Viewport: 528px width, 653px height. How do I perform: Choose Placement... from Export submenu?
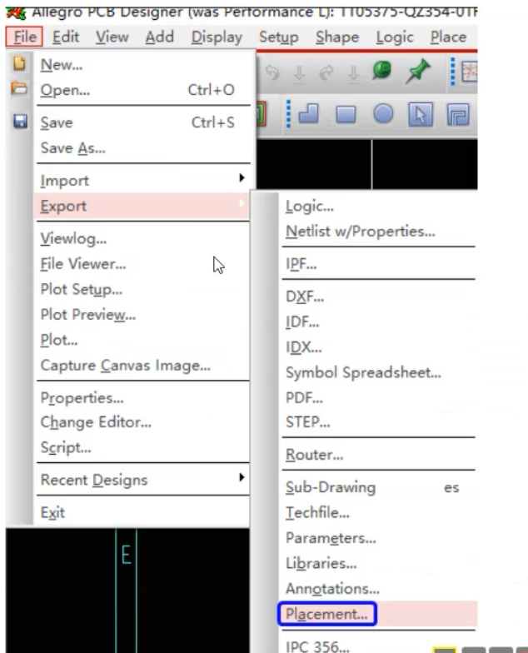click(327, 614)
